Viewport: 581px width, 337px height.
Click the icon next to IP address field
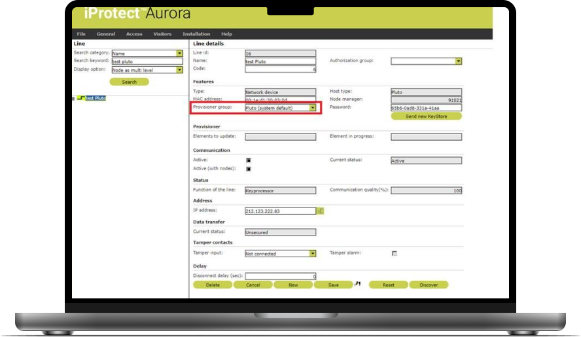[320, 211]
